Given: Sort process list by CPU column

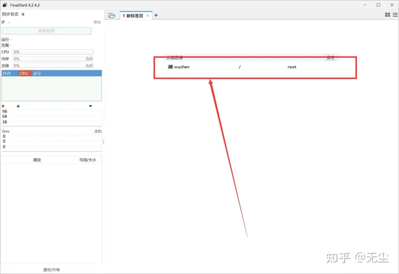Looking at the screenshot, I should (24, 73).
